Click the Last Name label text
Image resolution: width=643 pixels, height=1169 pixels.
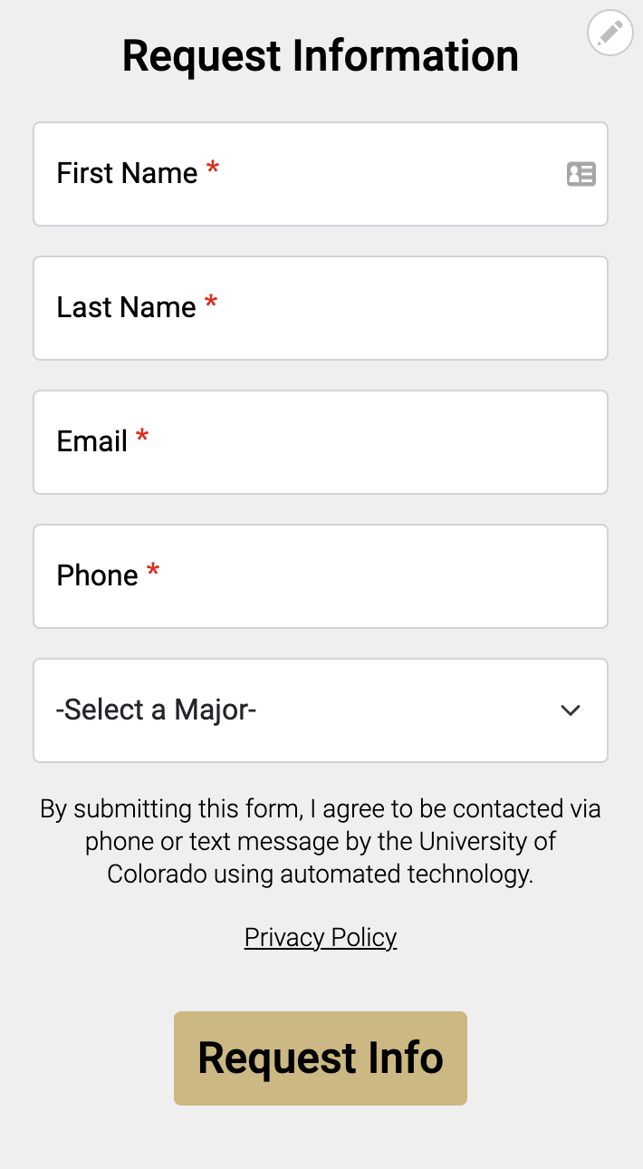(x=126, y=308)
